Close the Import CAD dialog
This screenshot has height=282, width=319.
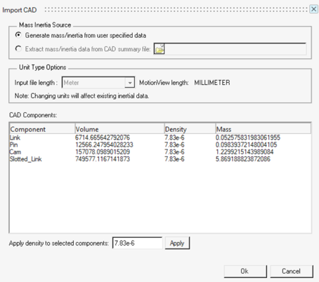click(313, 9)
